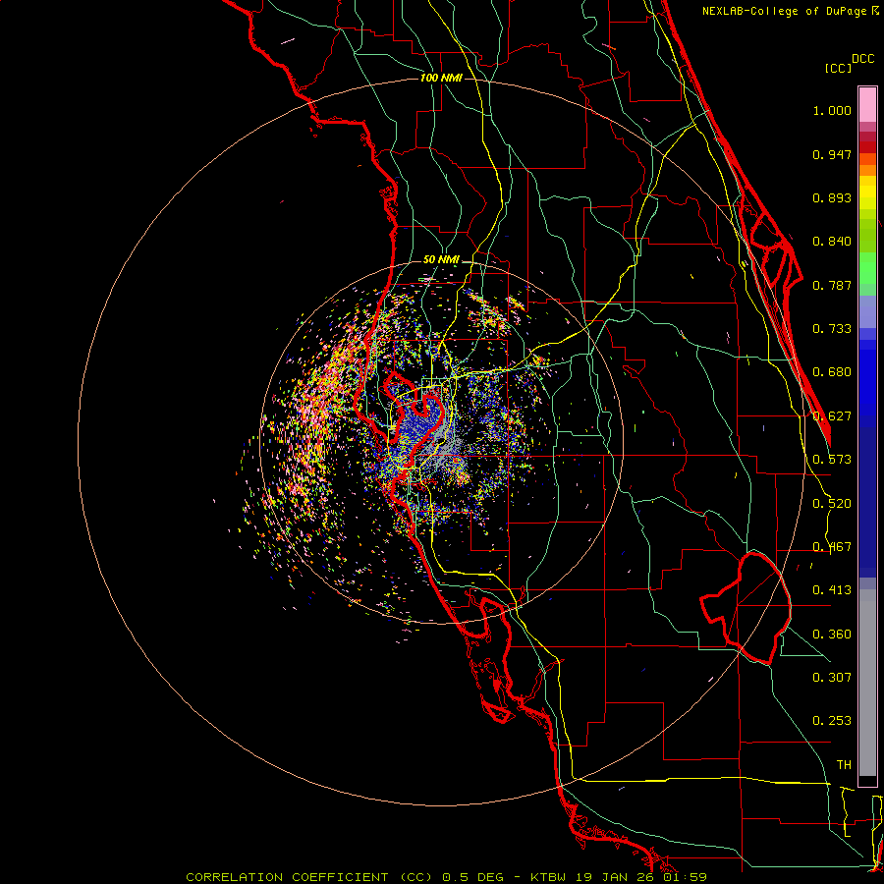Click the [CC] units label above color bar
Viewport: 884px width, 884px height.
[838, 68]
